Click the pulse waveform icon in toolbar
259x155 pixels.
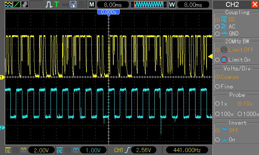pos(49,5)
